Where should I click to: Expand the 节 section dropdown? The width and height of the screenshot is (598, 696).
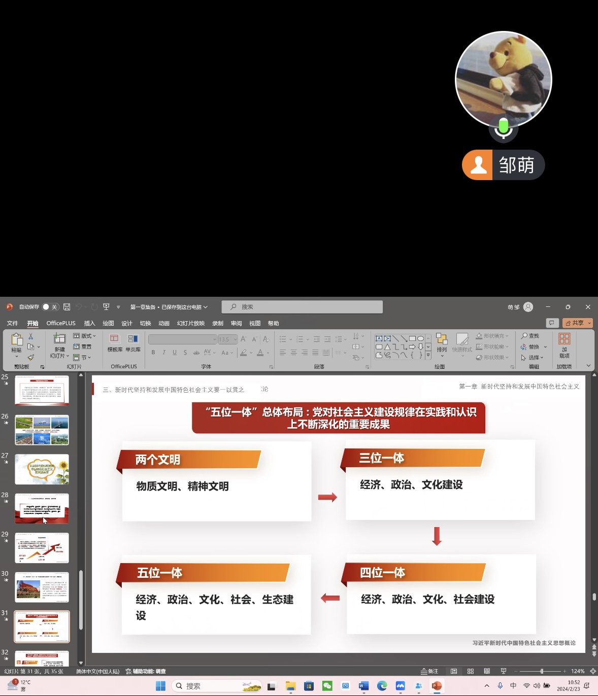[82, 358]
